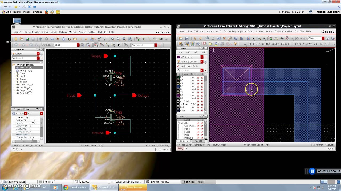Click Check and Save icon in Schematic Editor
341x191 pixels.
[x=27, y=39]
